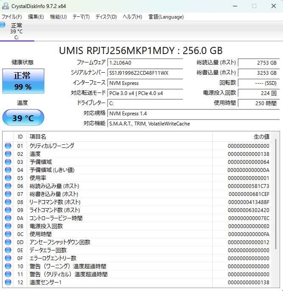This screenshot has width=283, height=291.
Task: Click the rotation rate value ---- (SSD)
Action: (x=259, y=83)
